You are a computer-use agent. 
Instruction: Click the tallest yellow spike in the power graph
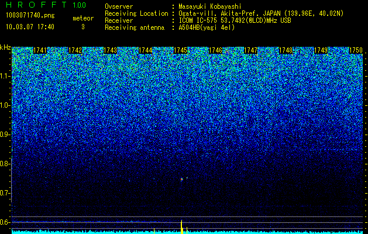(x=181, y=227)
